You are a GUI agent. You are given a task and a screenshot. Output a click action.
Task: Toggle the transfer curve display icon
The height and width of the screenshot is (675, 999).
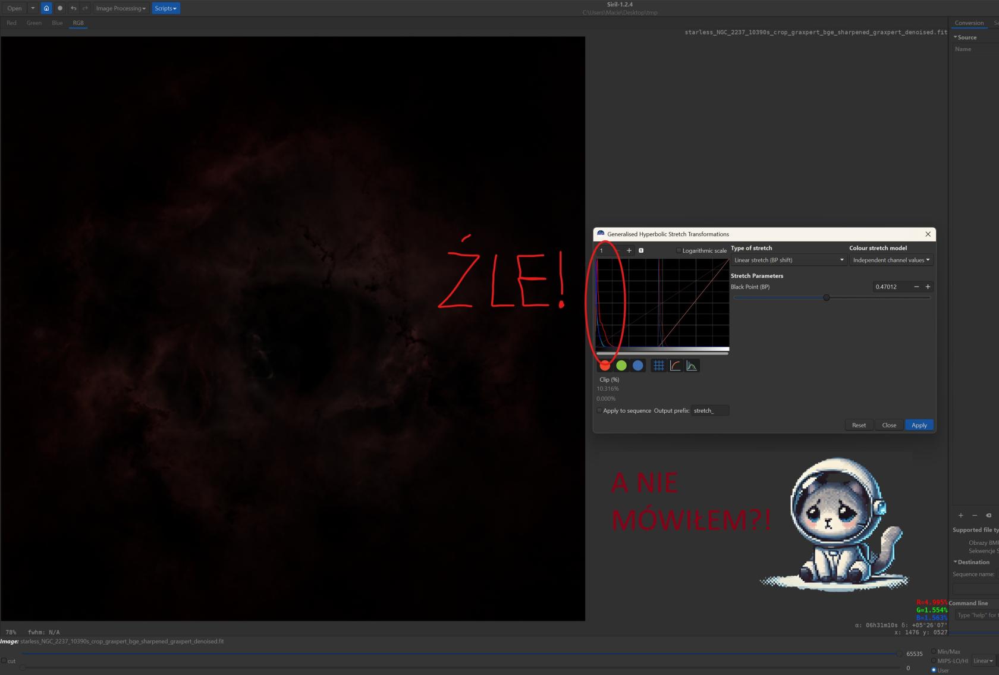[x=675, y=366]
